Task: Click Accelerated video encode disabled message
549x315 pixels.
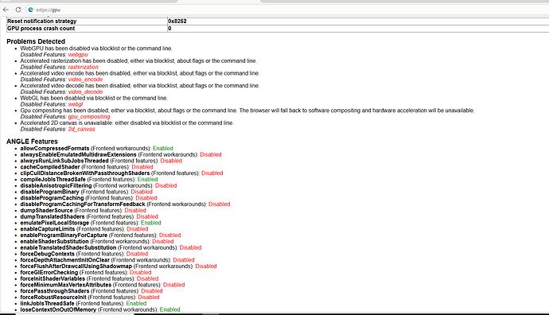Action: click(140, 73)
